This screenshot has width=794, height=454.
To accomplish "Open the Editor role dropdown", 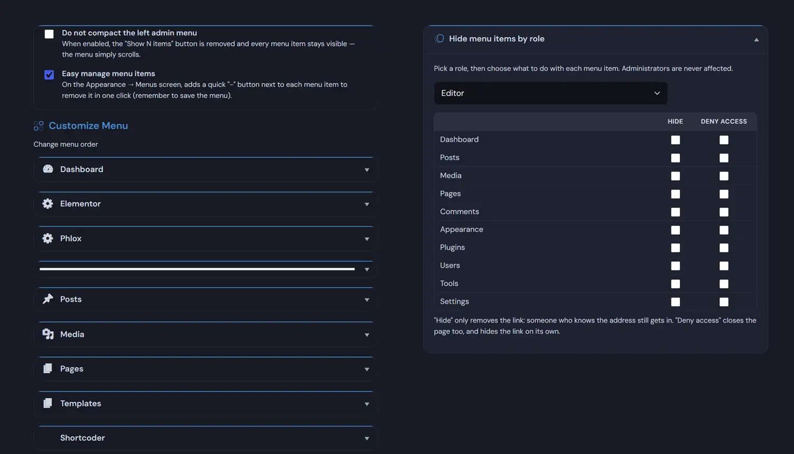I will tap(550, 93).
